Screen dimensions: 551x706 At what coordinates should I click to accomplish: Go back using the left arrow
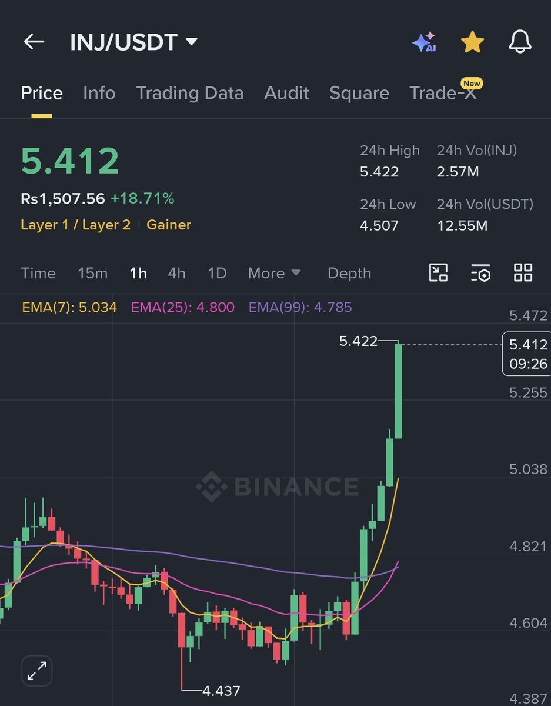(34, 42)
